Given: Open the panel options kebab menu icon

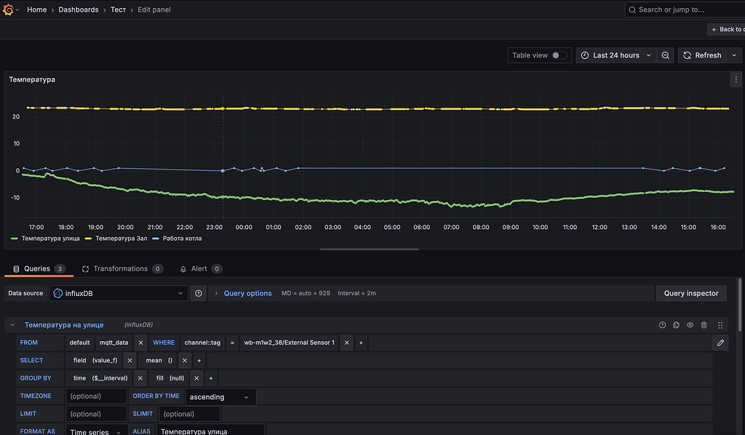Looking at the screenshot, I should coord(737,79).
